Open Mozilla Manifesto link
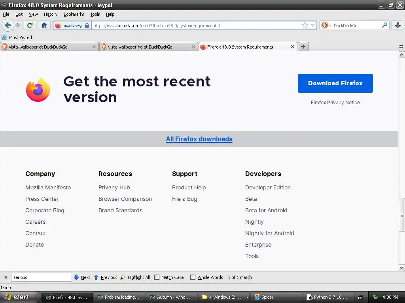The image size is (405, 303). (48, 187)
